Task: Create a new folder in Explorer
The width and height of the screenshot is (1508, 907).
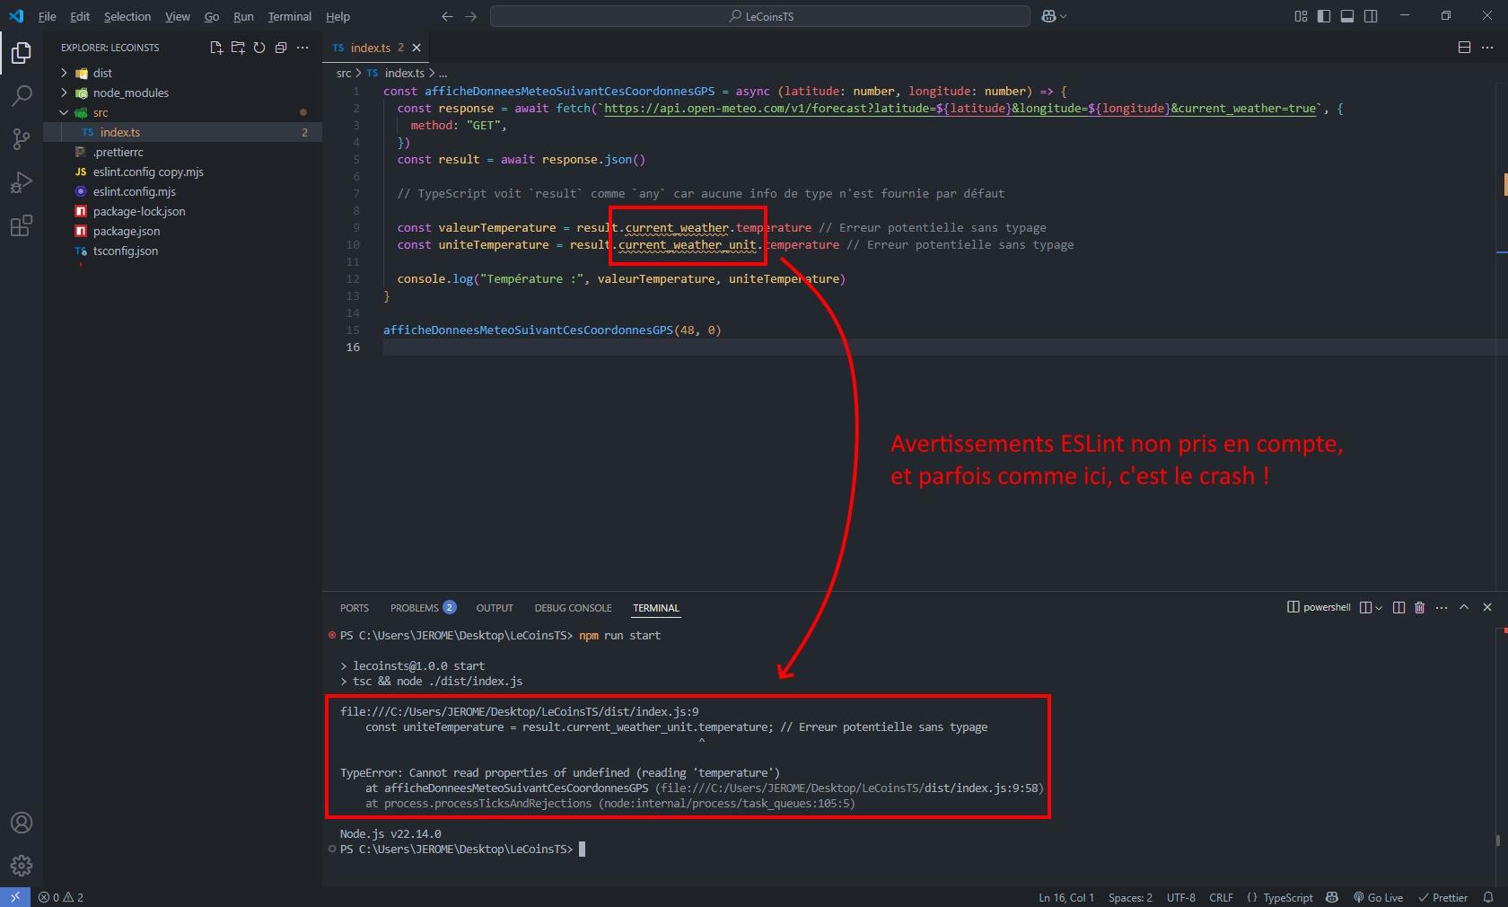Action: pos(238,48)
